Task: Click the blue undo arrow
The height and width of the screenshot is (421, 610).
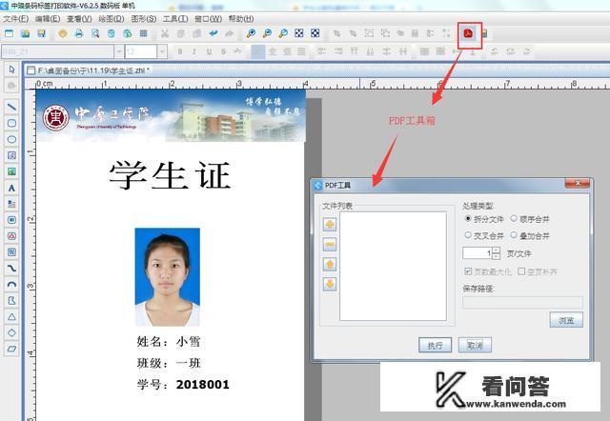Action: click(213, 33)
